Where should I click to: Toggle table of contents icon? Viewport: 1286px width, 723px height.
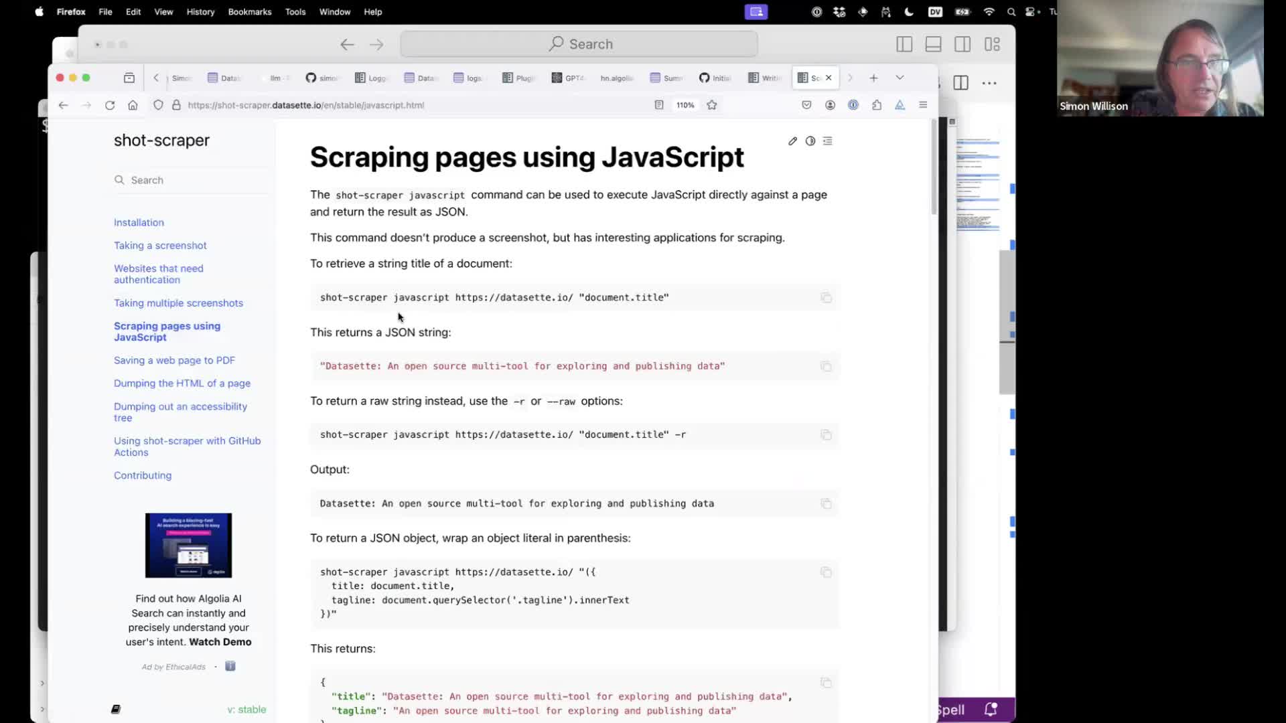(828, 141)
